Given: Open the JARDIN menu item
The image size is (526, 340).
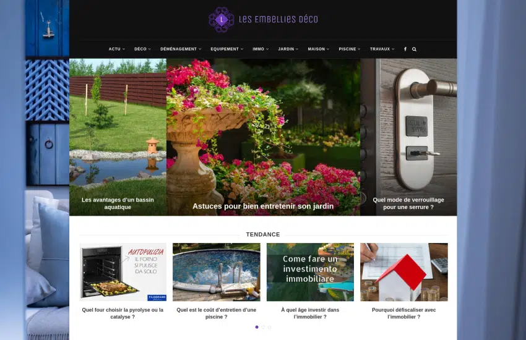Looking at the screenshot, I should coord(288,49).
